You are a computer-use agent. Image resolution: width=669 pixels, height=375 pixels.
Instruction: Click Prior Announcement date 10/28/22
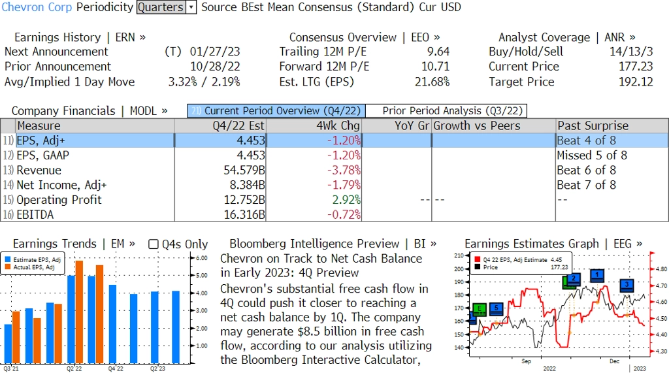tap(214, 67)
